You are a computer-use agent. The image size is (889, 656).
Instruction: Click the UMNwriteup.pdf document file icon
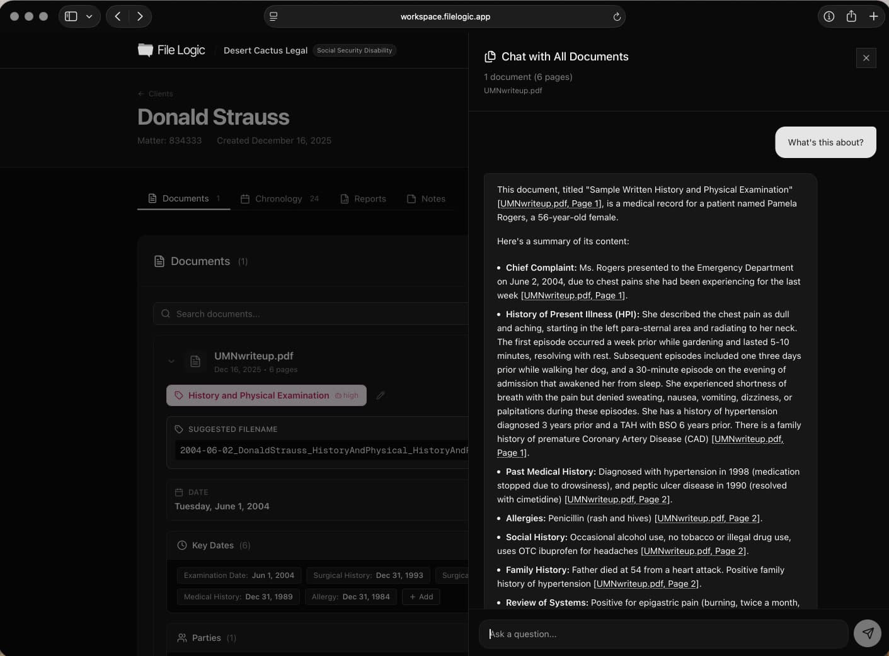point(195,361)
